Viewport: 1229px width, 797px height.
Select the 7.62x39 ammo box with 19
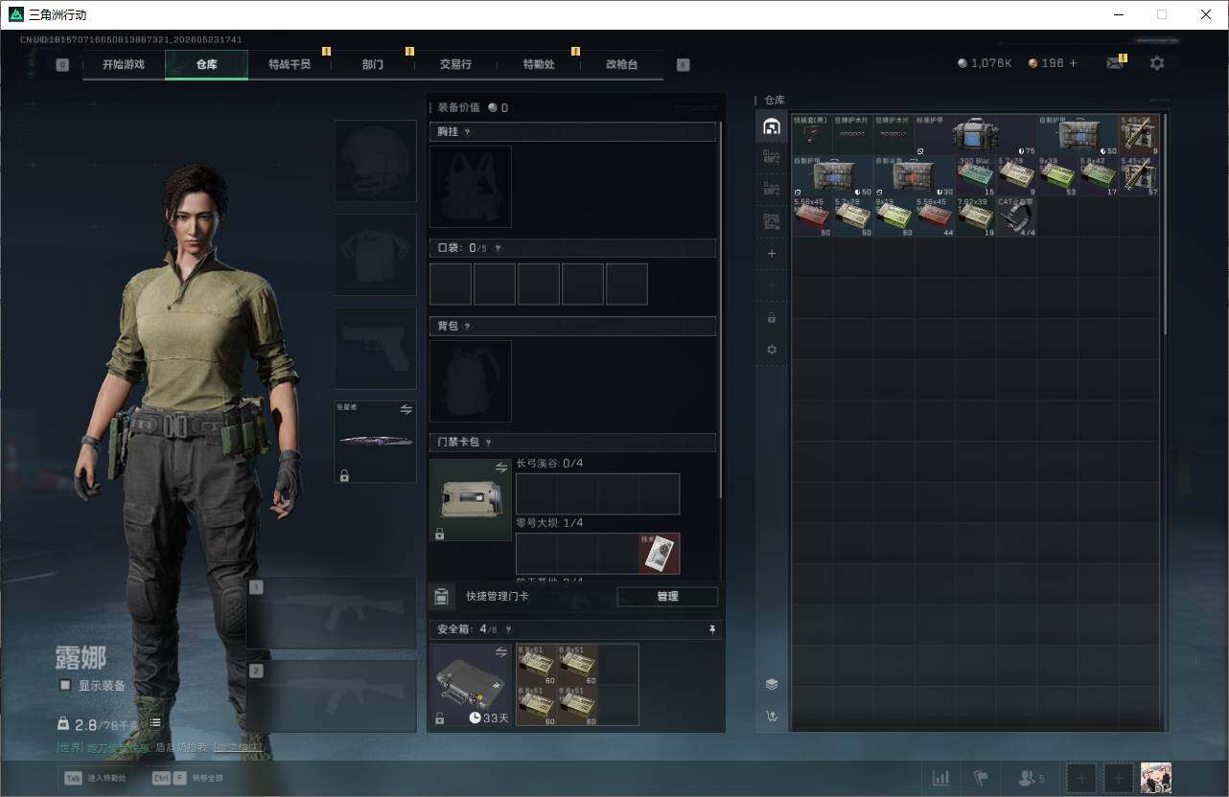[x=976, y=216]
